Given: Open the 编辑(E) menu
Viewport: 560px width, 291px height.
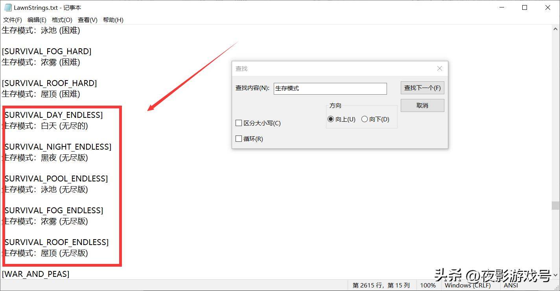Looking at the screenshot, I should (37, 20).
